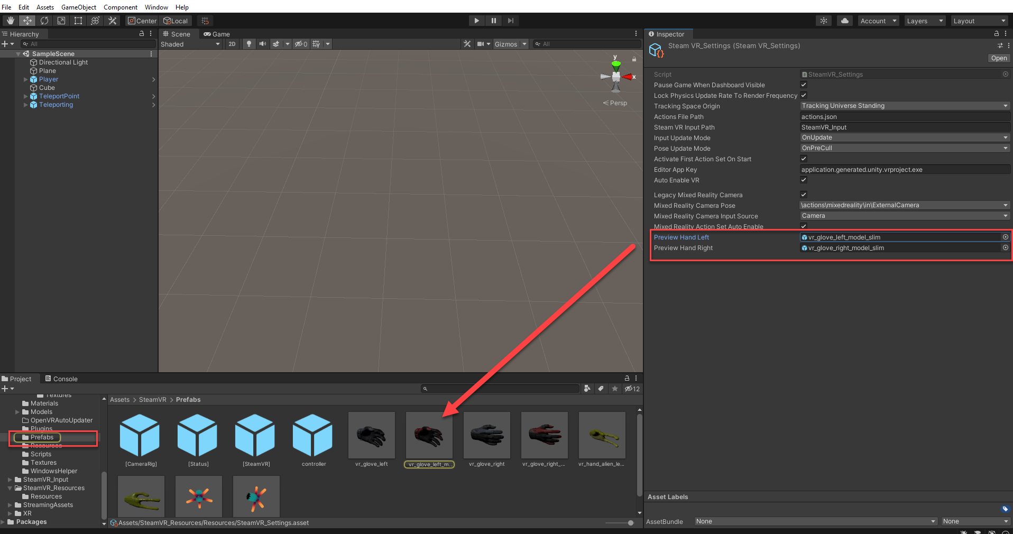Screen dimensions: 1013x534
Task: Activate the Rotate tool
Action: (x=44, y=21)
